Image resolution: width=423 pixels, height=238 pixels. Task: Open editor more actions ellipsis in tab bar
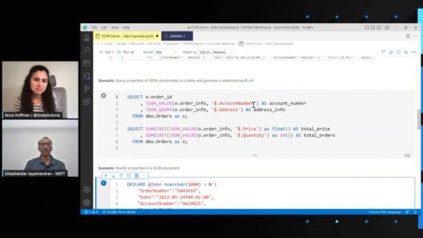coord(415,36)
